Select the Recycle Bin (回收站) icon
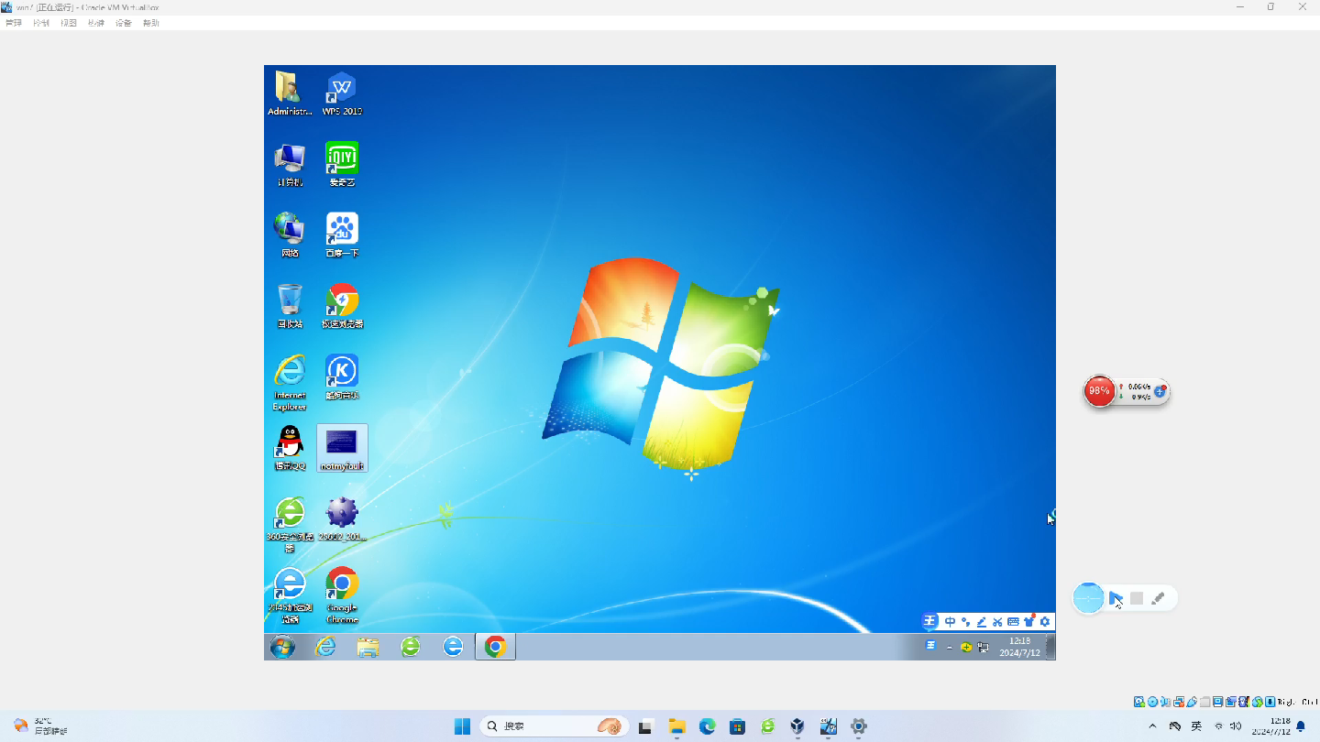This screenshot has width=1320, height=742. click(290, 306)
